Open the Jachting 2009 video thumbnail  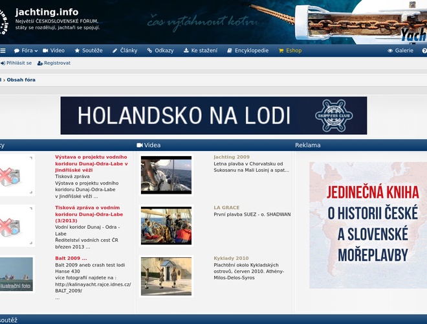(166, 175)
